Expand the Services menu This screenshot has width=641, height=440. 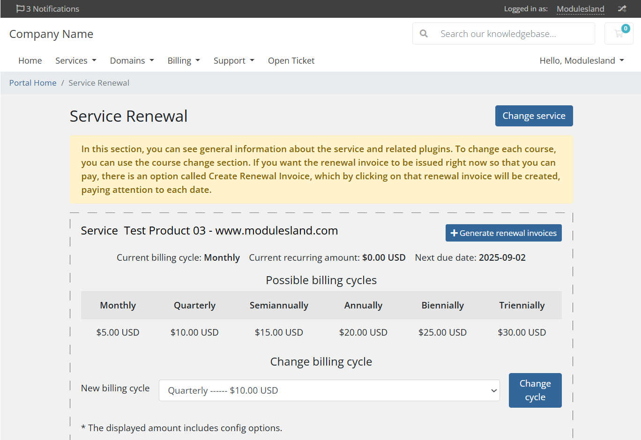click(76, 60)
